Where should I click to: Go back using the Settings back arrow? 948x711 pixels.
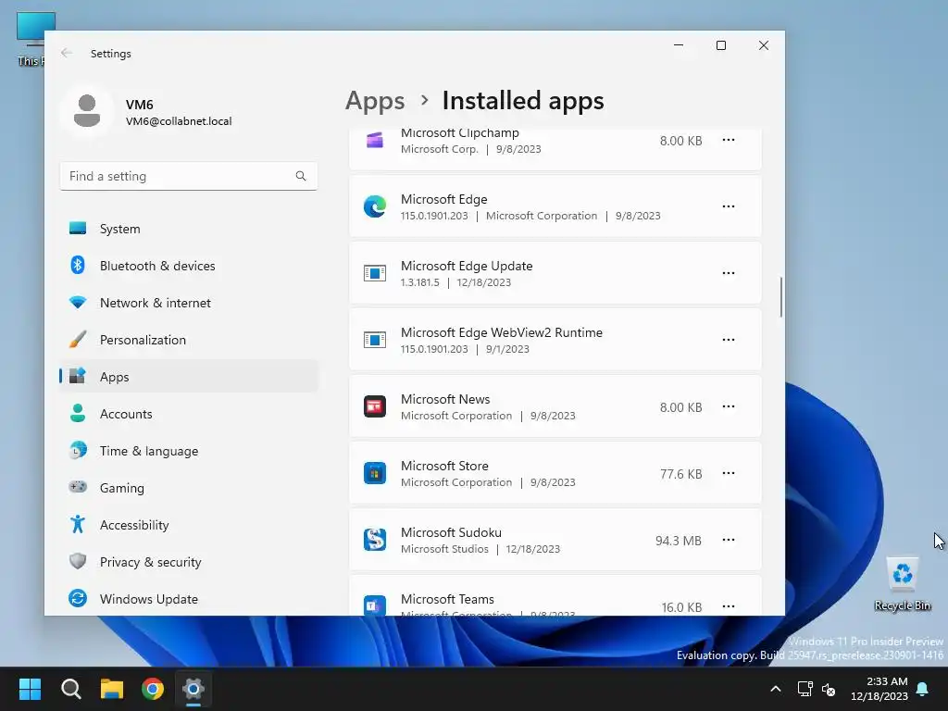pyautogui.click(x=67, y=53)
